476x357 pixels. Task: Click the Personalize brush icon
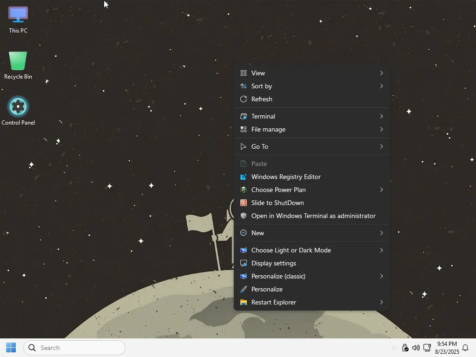pos(244,289)
